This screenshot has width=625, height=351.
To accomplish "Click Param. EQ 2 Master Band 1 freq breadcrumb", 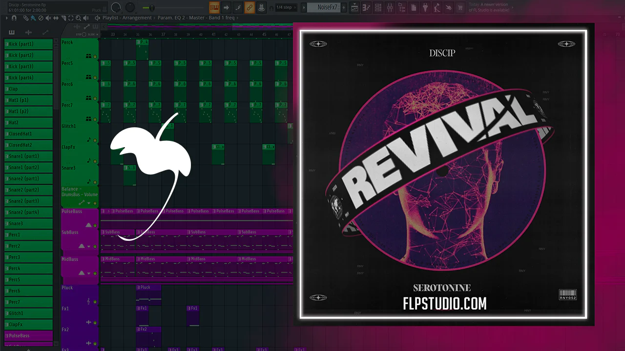I will 196,18.
